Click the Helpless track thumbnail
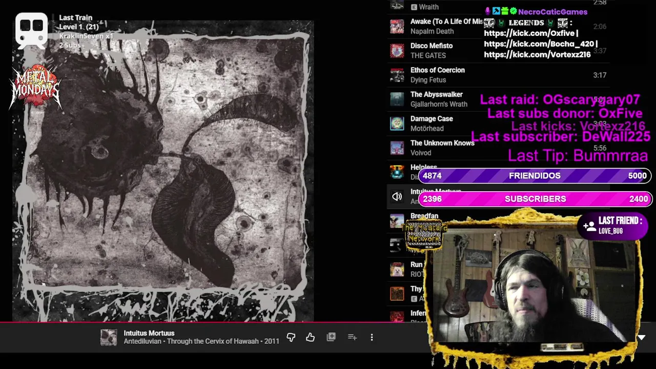Screen dimensions: 656x369 click(x=397, y=172)
